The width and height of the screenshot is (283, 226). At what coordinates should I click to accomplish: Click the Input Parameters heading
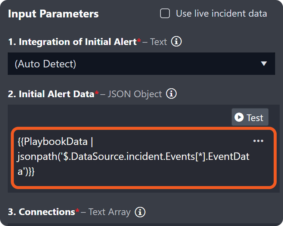tap(53, 14)
